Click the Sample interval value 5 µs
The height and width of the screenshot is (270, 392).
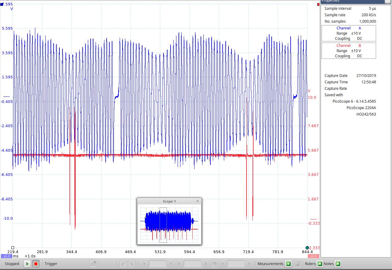click(x=372, y=8)
